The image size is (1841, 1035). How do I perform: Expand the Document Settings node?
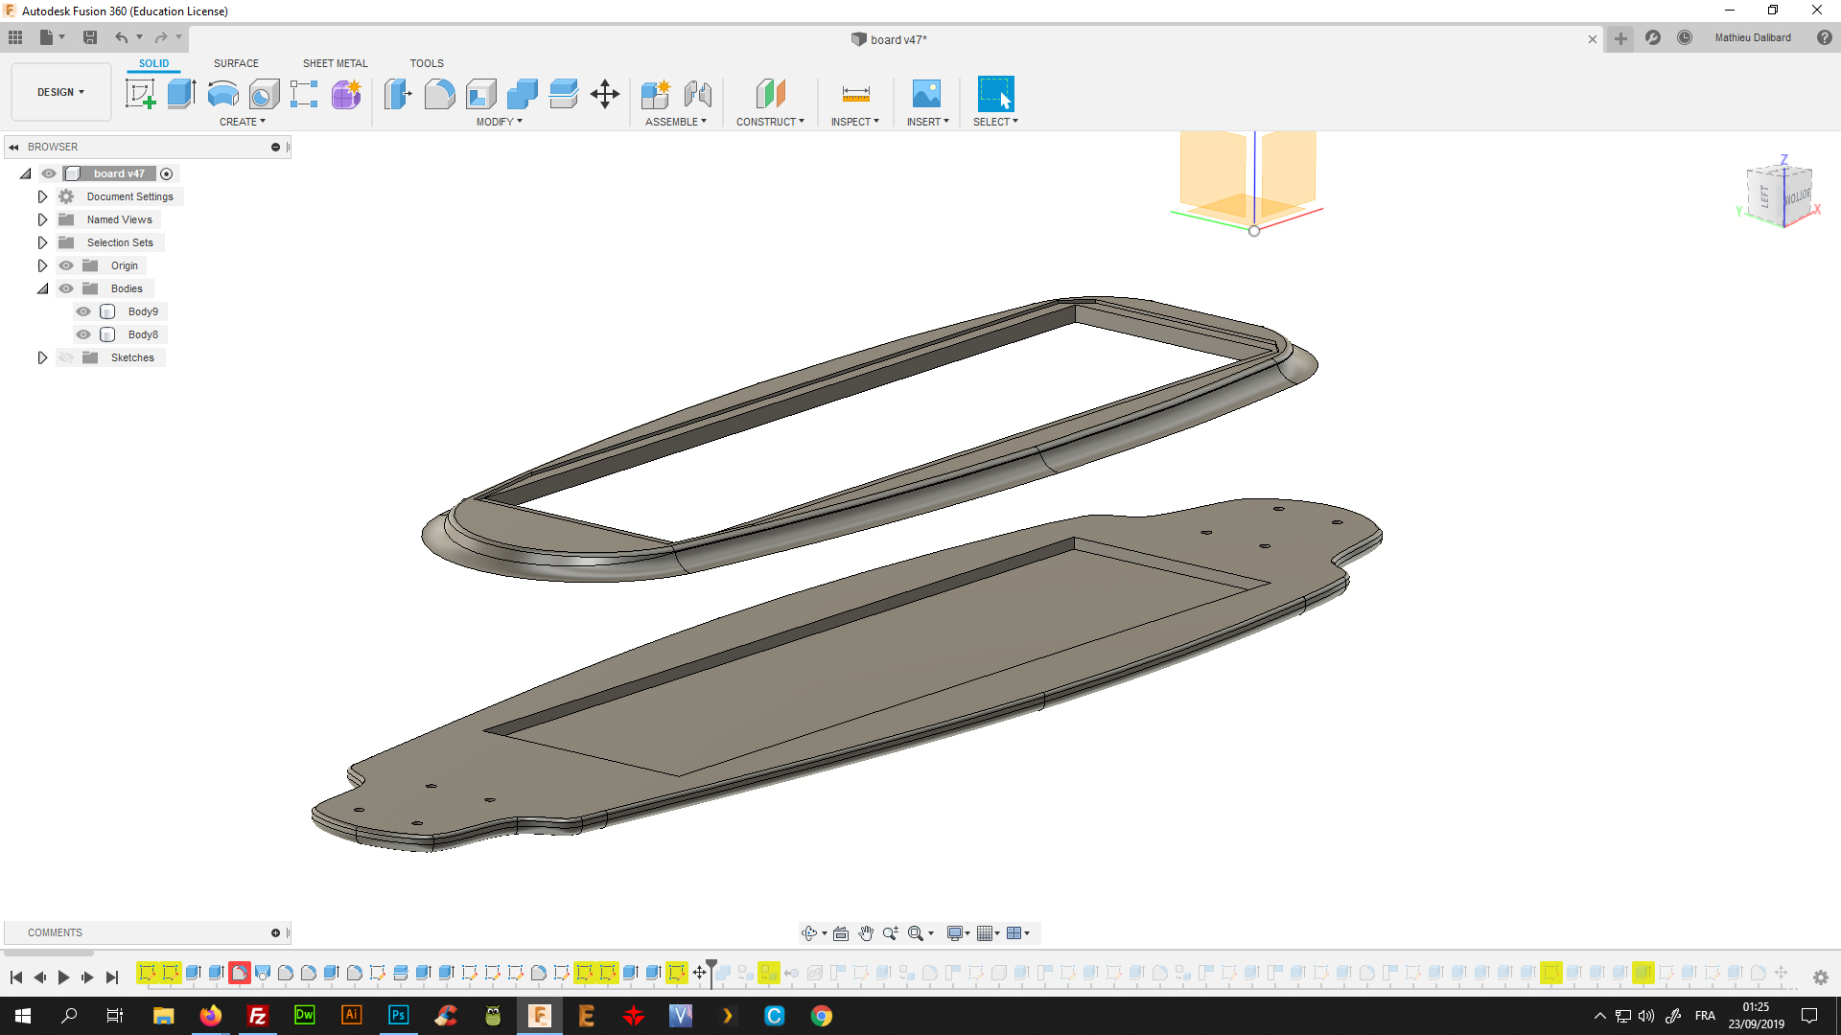42,196
